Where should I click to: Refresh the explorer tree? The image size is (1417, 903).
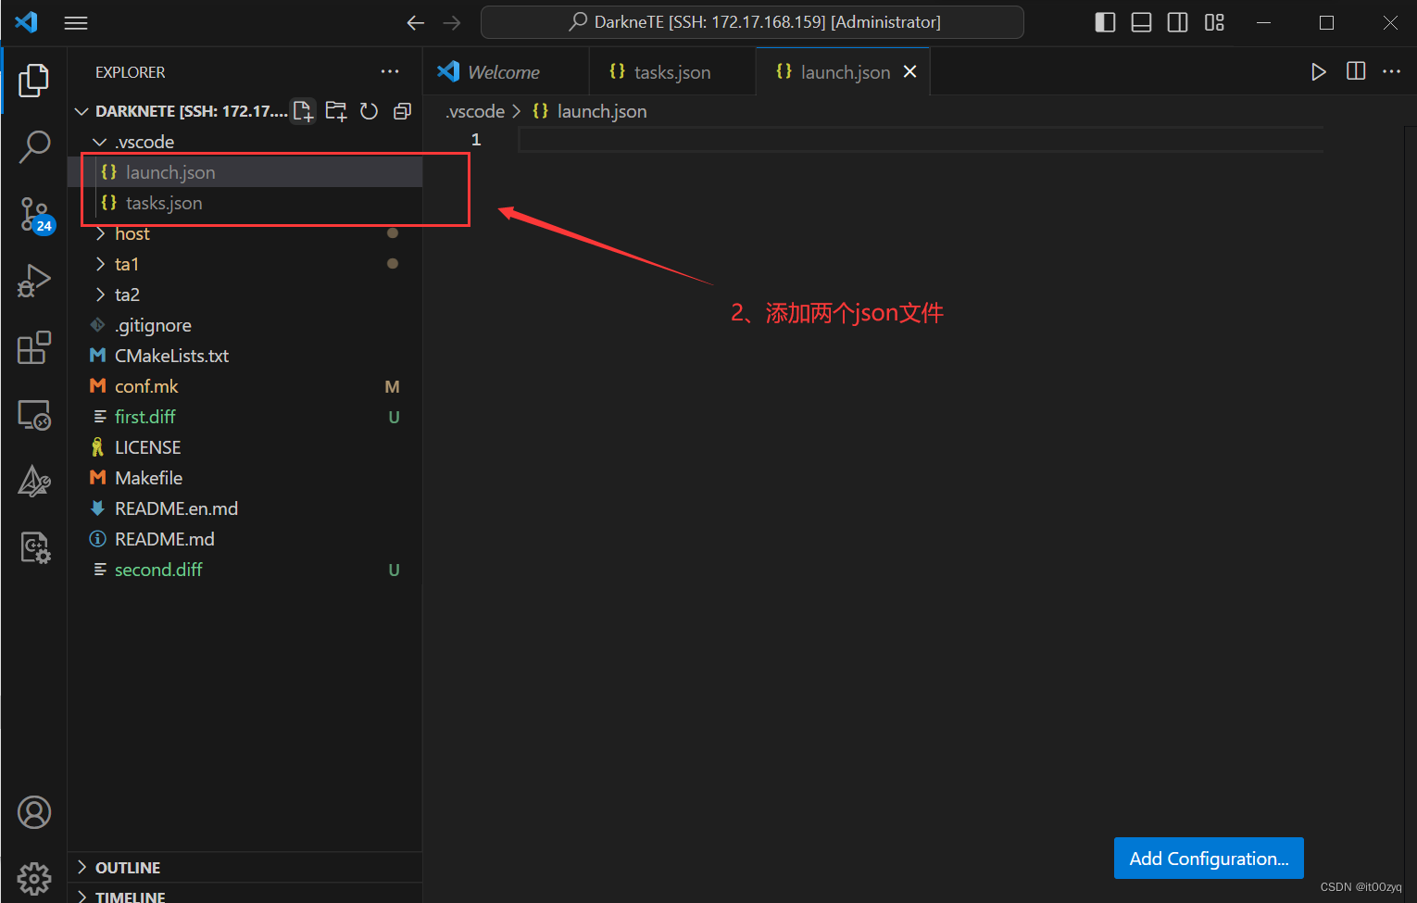(x=369, y=111)
